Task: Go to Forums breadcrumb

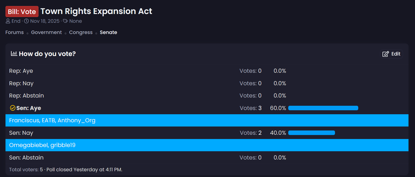Action: point(14,32)
